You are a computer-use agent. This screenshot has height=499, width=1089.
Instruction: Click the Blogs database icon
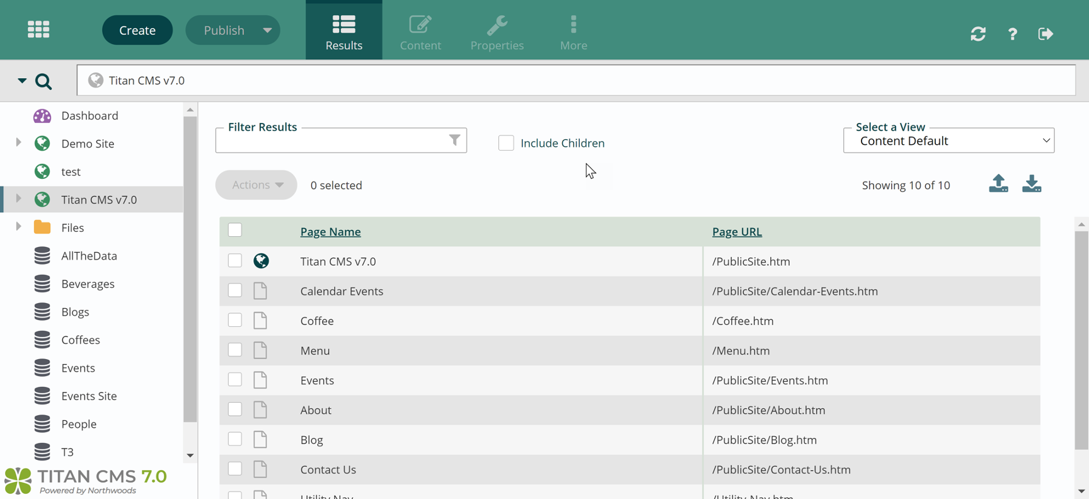[42, 311]
